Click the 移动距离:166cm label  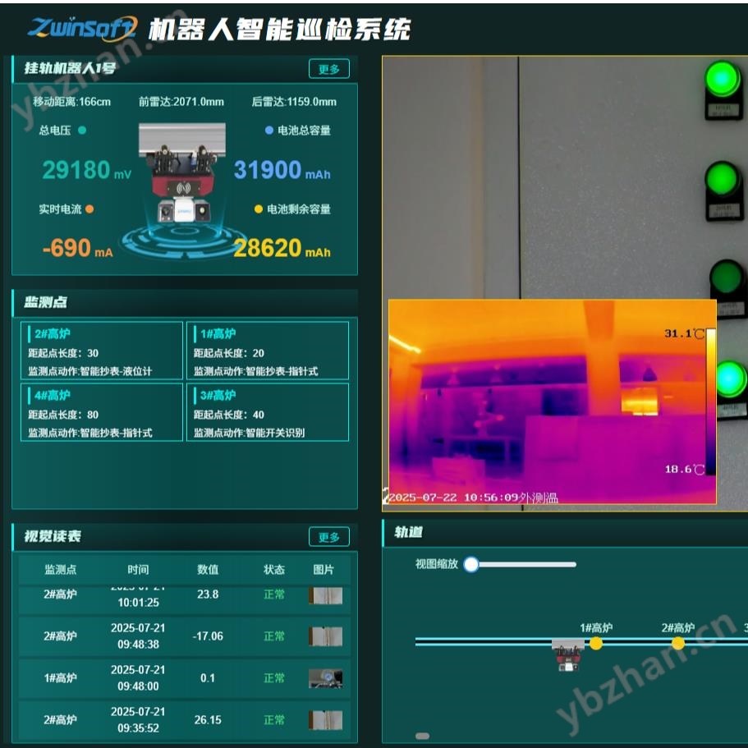[x=71, y=102]
